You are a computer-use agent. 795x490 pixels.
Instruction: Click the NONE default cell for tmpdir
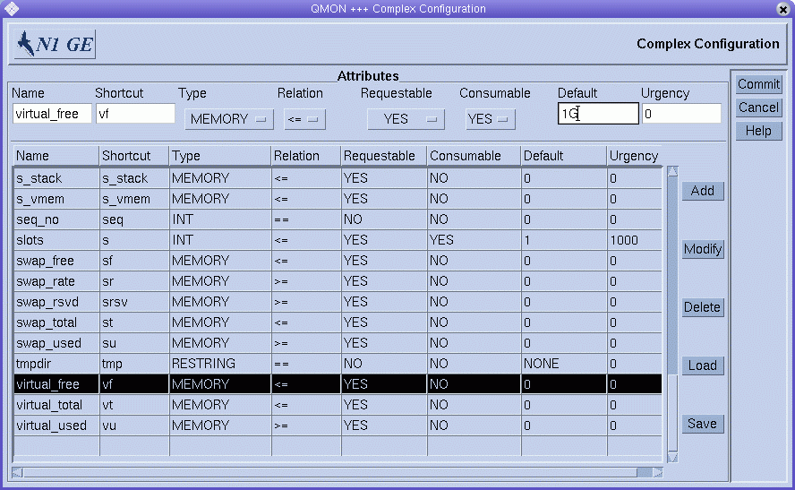coord(564,364)
